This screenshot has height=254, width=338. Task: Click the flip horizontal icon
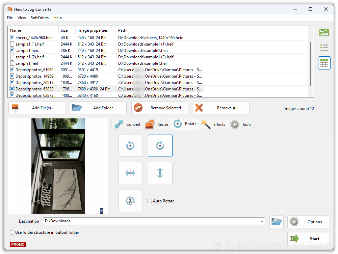coord(130,173)
